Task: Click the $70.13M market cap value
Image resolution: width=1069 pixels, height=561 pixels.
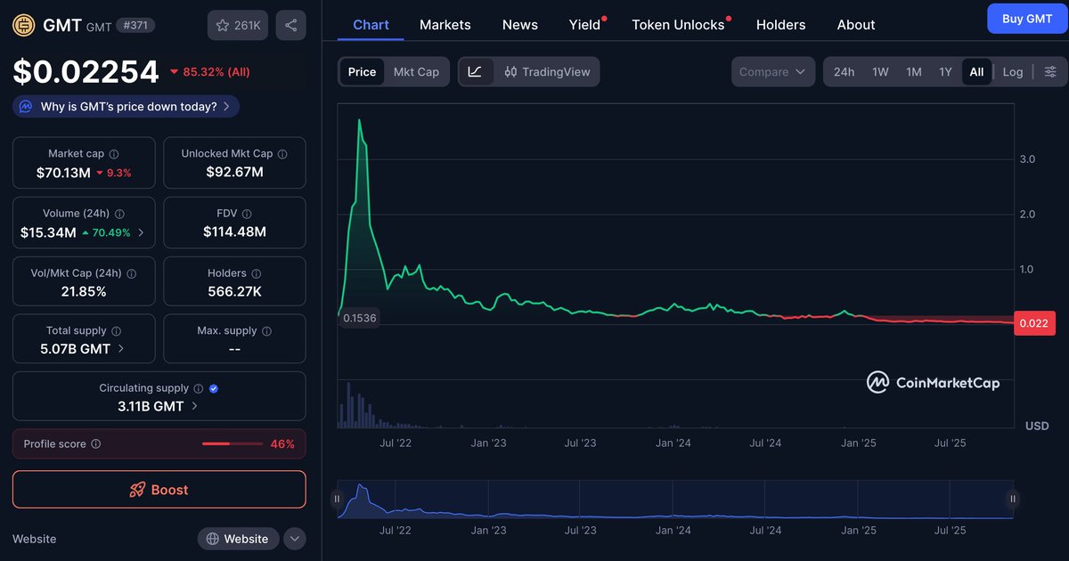Action: point(63,173)
